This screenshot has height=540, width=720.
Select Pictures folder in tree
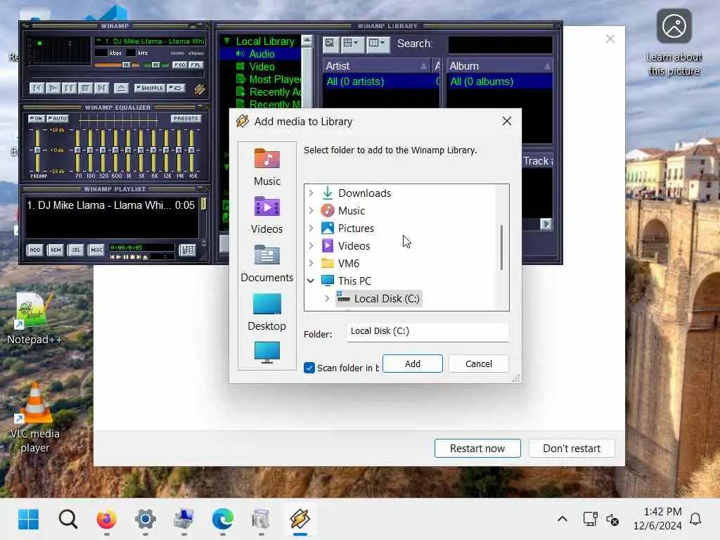pyautogui.click(x=356, y=229)
